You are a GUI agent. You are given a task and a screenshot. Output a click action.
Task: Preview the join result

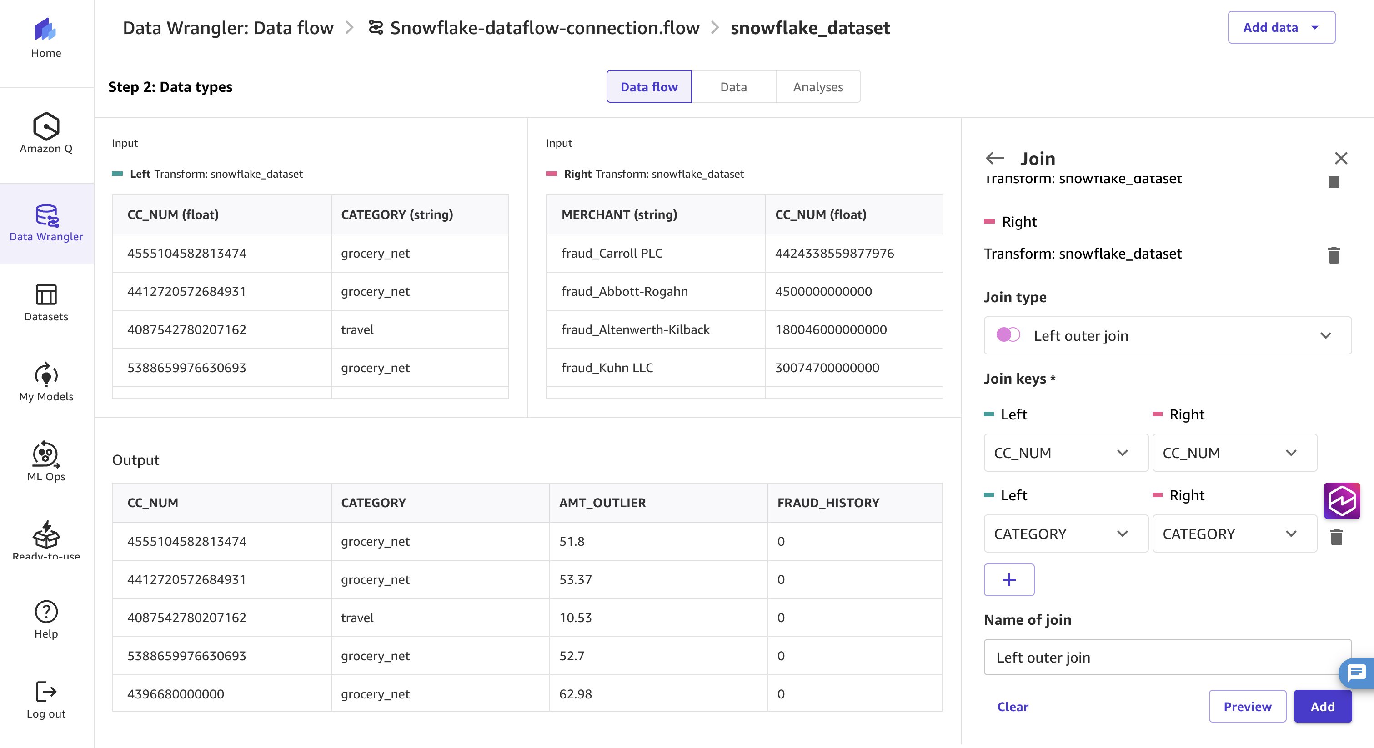1247,706
